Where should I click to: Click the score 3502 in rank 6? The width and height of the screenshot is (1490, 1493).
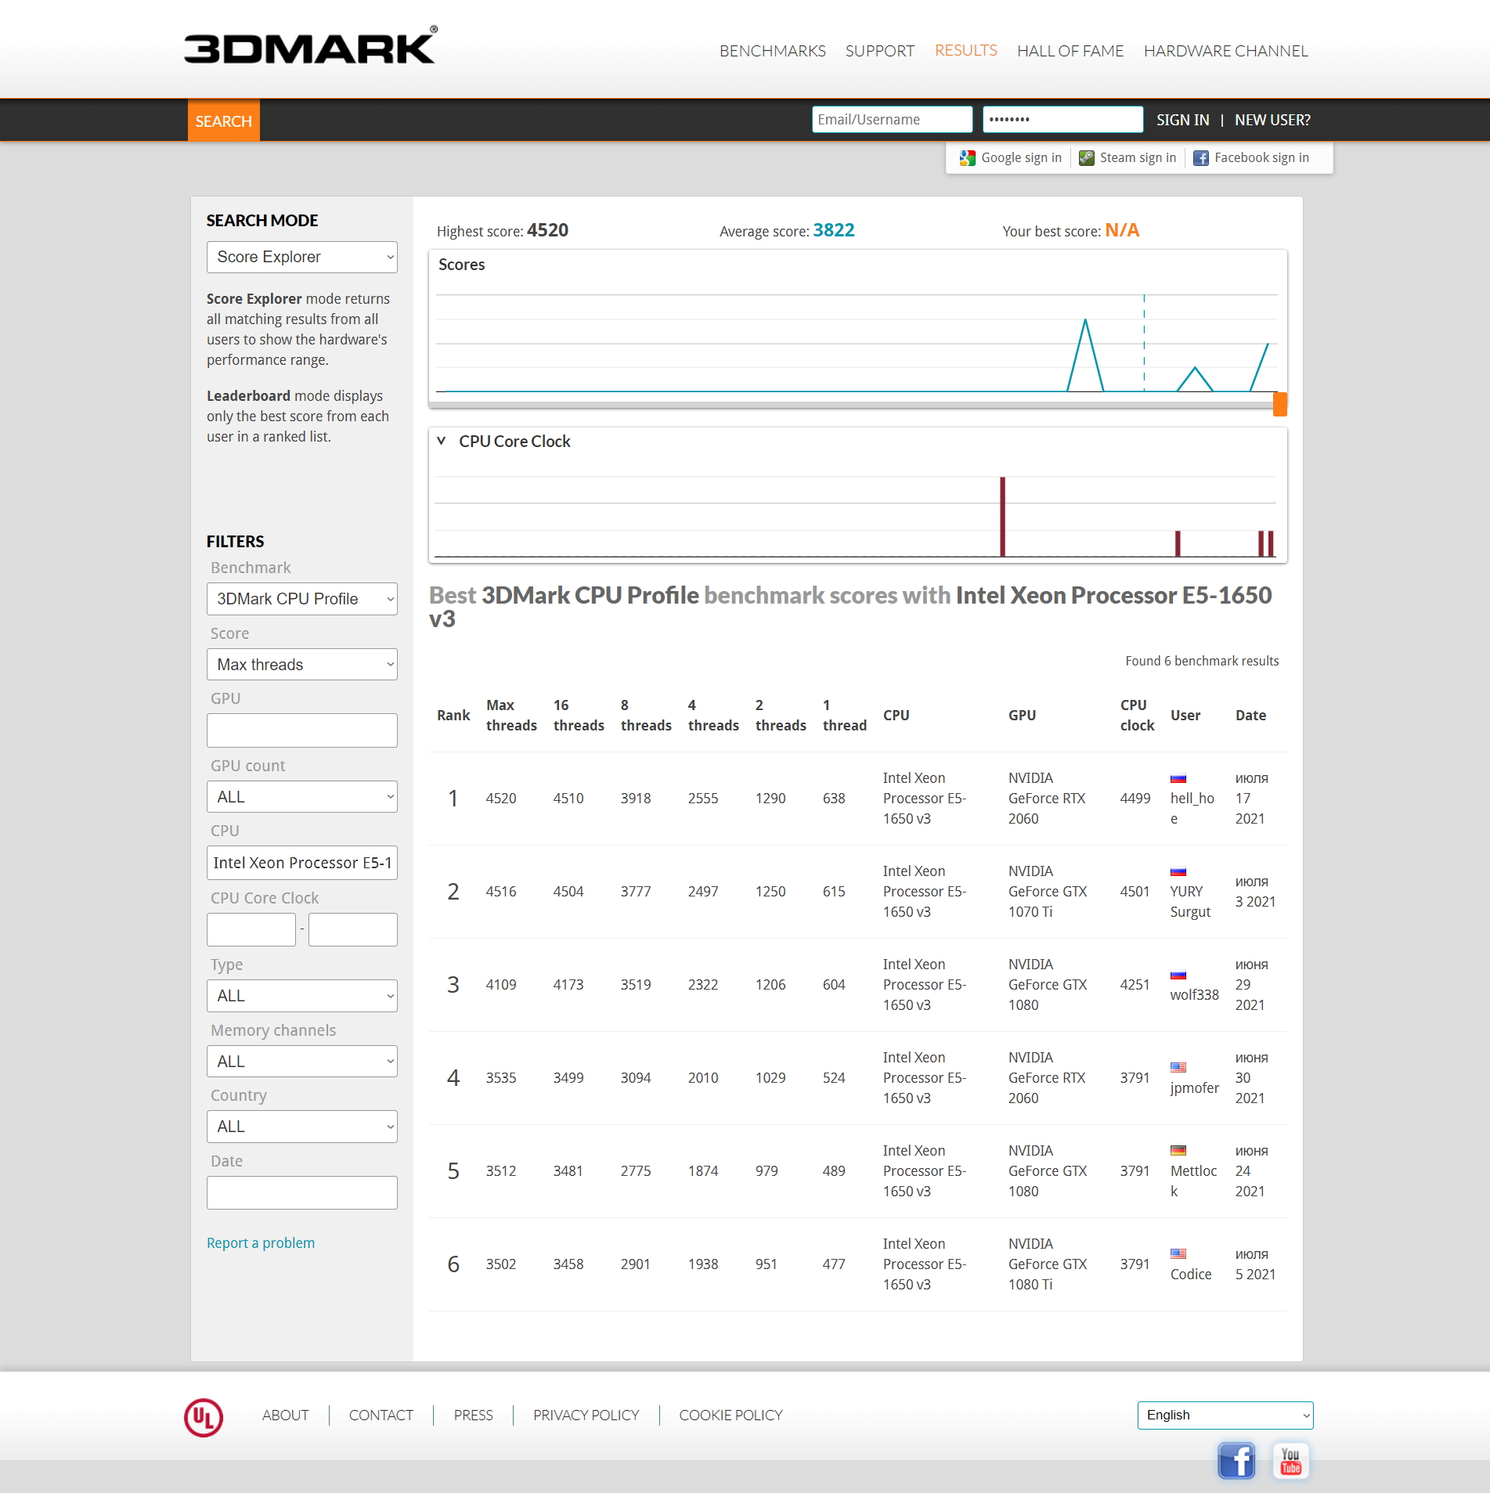coord(501,1264)
